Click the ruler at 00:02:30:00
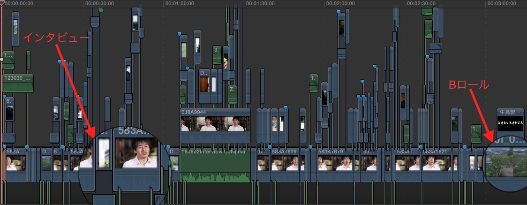The width and height of the screenshot is (527, 205). point(421,3)
